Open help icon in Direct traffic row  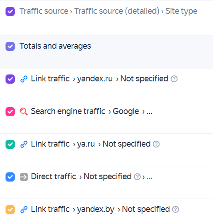[x=137, y=177]
